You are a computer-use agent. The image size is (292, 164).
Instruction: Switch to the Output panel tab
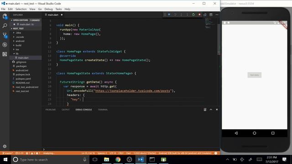pos(66,110)
